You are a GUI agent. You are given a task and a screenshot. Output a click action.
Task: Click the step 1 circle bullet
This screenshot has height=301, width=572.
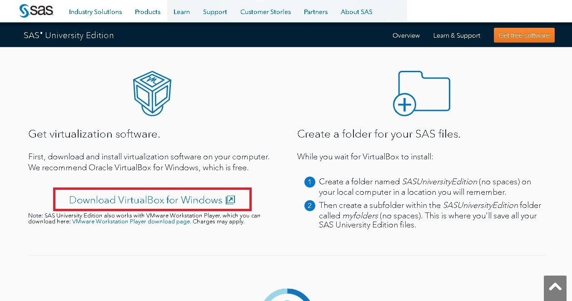310,182
